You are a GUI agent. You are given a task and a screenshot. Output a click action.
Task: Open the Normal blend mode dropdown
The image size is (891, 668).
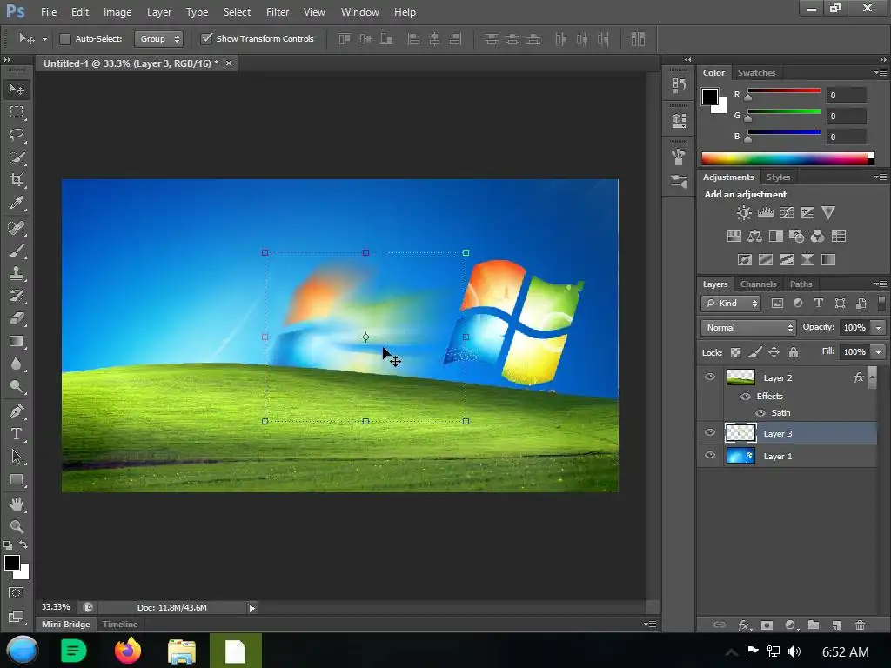click(x=748, y=328)
